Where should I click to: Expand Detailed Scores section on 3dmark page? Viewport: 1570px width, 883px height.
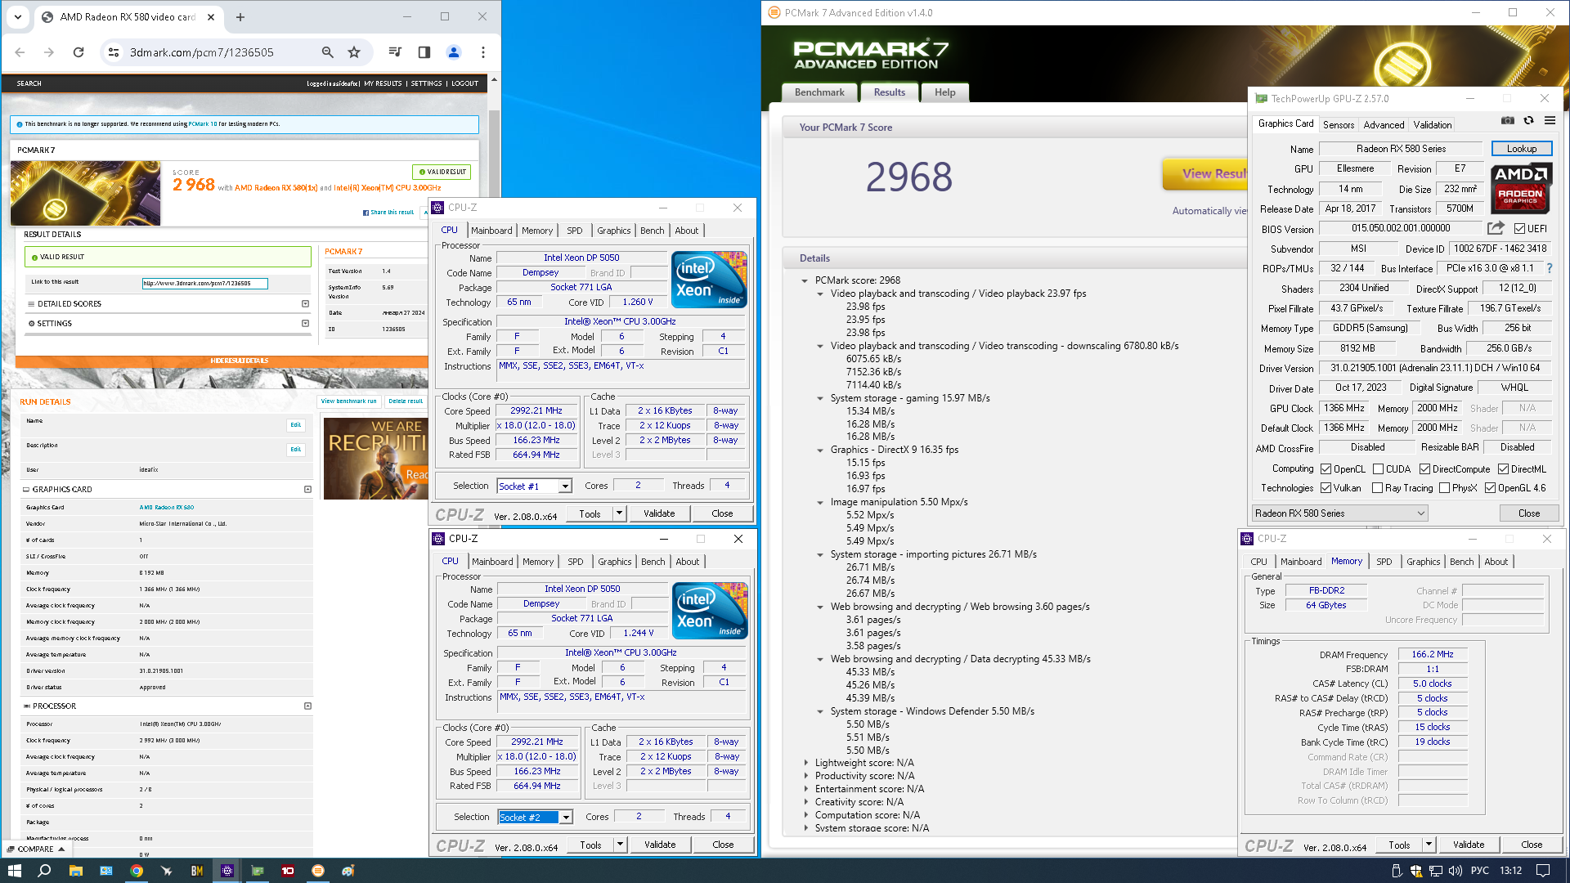coord(305,303)
